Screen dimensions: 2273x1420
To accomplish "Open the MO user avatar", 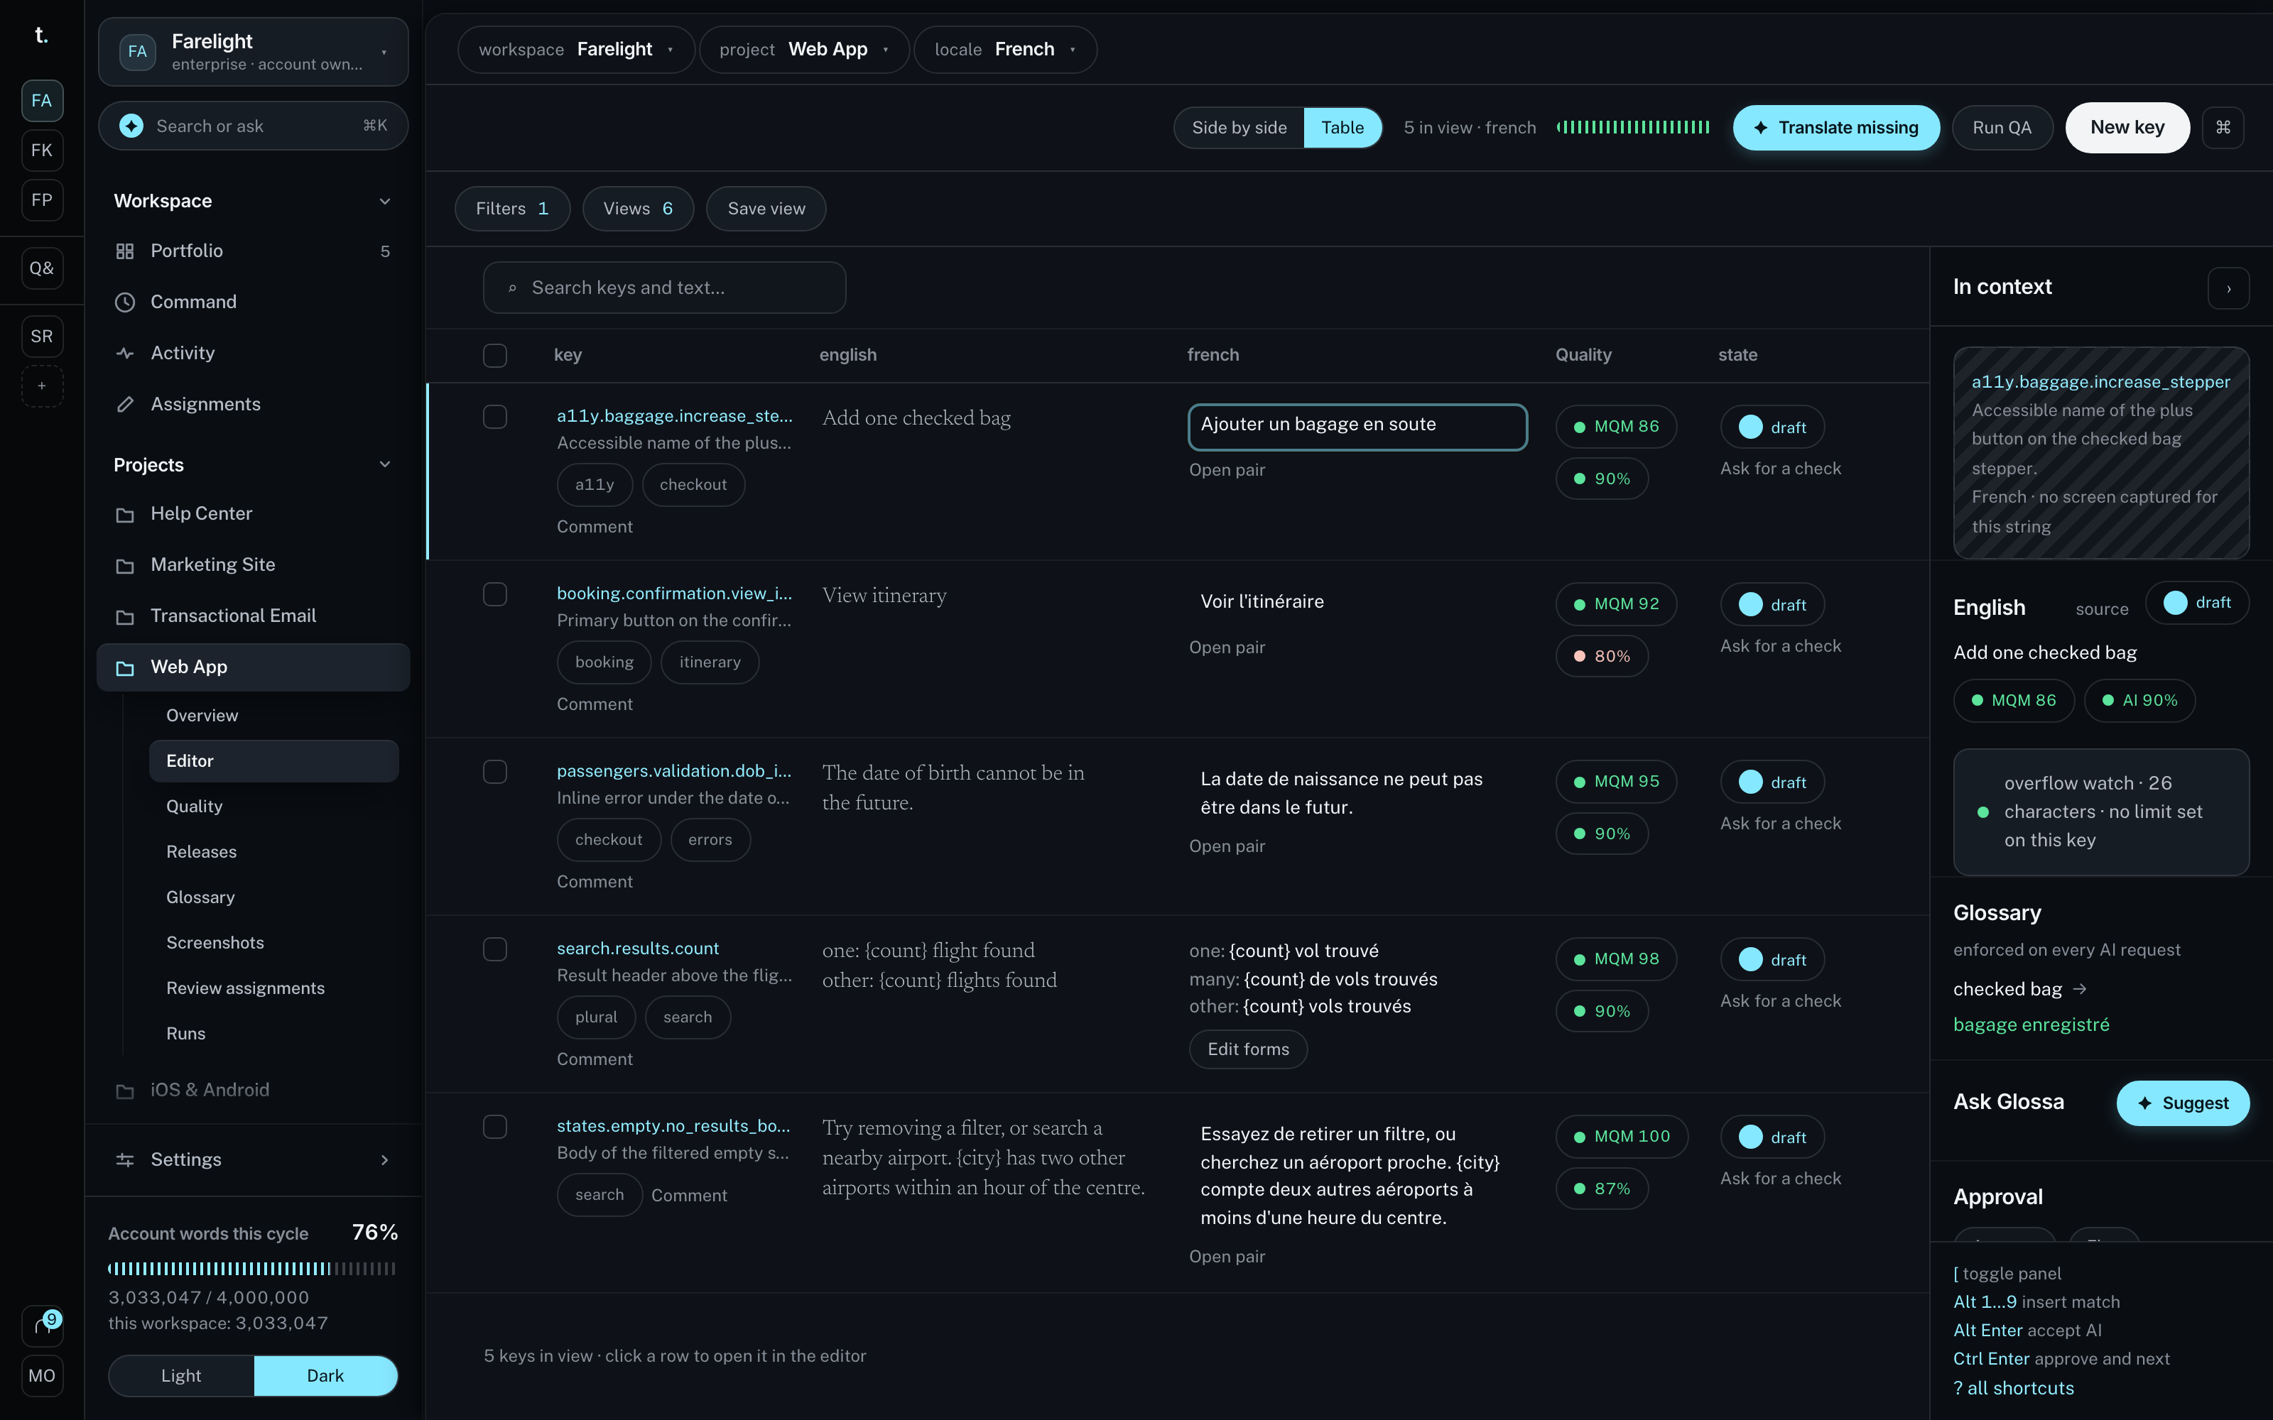I will click(43, 1376).
